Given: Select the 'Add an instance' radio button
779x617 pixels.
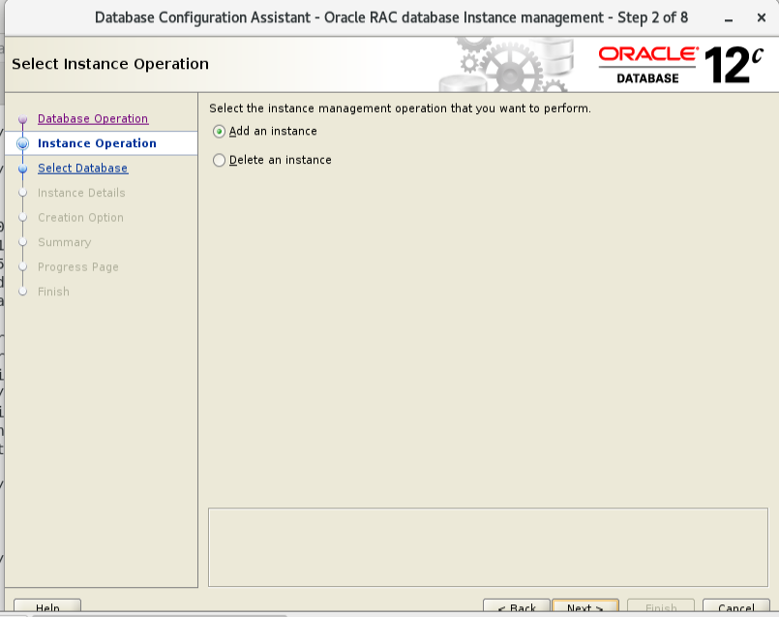Looking at the screenshot, I should click(x=219, y=132).
